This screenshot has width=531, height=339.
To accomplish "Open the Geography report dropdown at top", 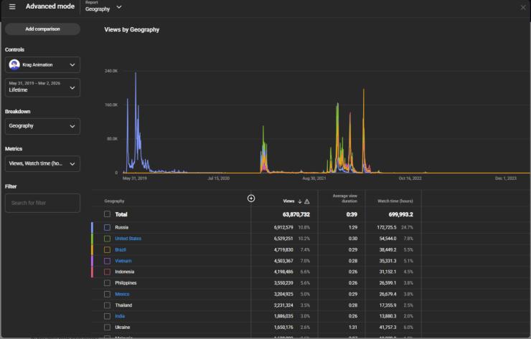I will pos(103,8).
